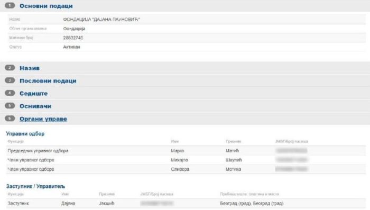Select the surname Мотика
370x210 pixels.
tap(233, 169)
